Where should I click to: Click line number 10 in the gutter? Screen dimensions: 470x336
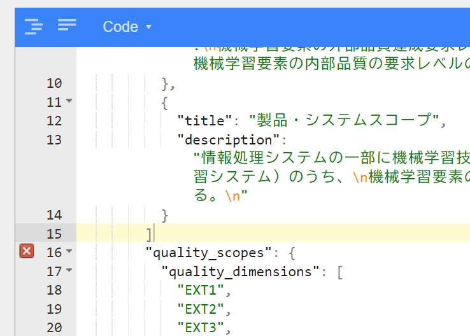click(54, 83)
